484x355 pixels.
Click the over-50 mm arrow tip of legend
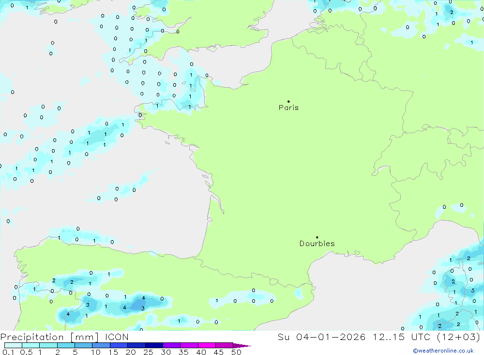(x=242, y=346)
